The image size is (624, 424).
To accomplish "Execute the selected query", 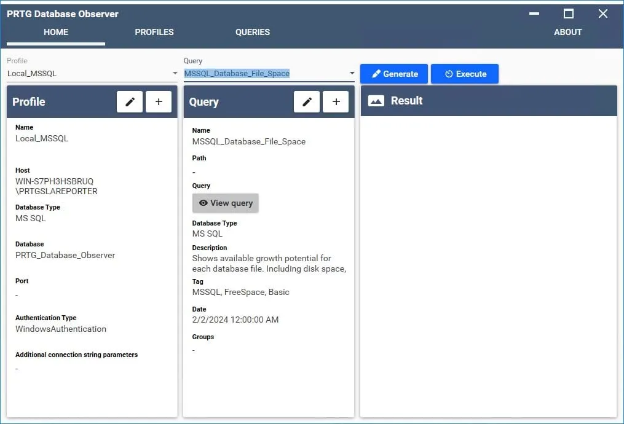I will coord(465,74).
